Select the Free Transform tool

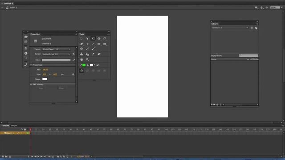click(93, 39)
